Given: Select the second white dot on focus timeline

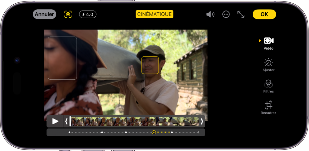Looking at the screenshot, I should tap(102, 132).
